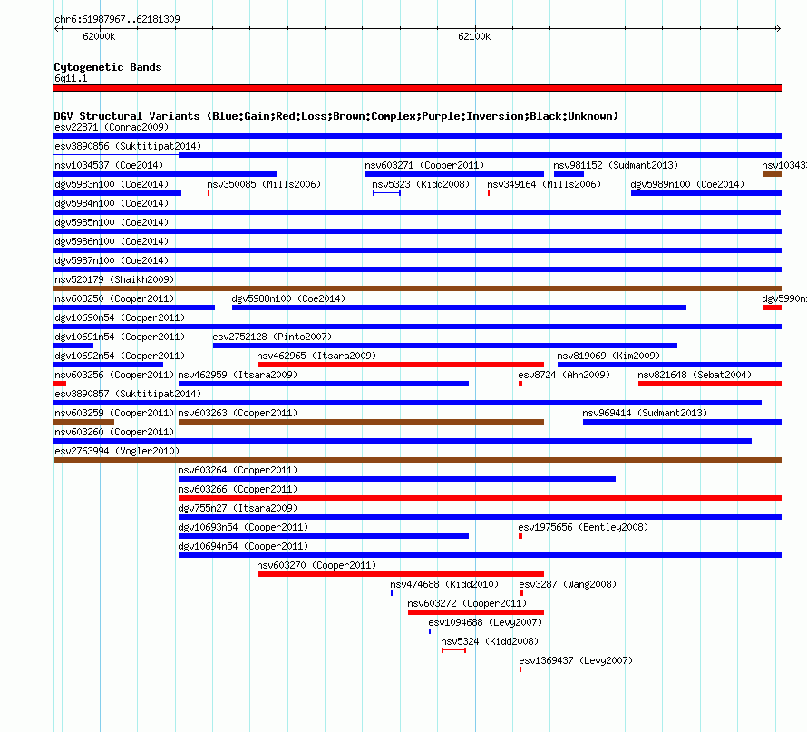The image size is (807, 732).
Task: Click the dgv10694n54 (Cooper2011) label
Action: [x=243, y=546]
